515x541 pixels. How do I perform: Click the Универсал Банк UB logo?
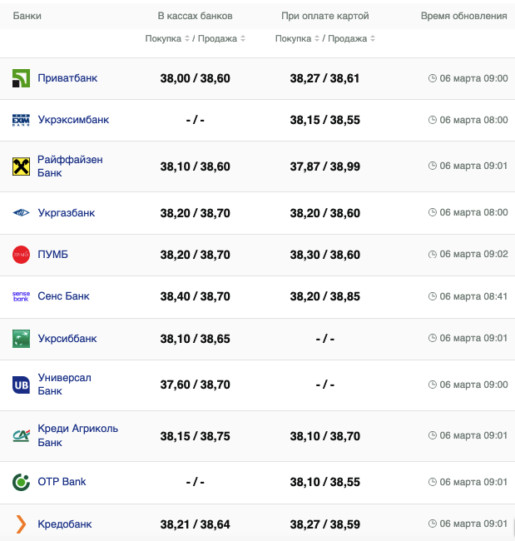pyautogui.click(x=21, y=385)
